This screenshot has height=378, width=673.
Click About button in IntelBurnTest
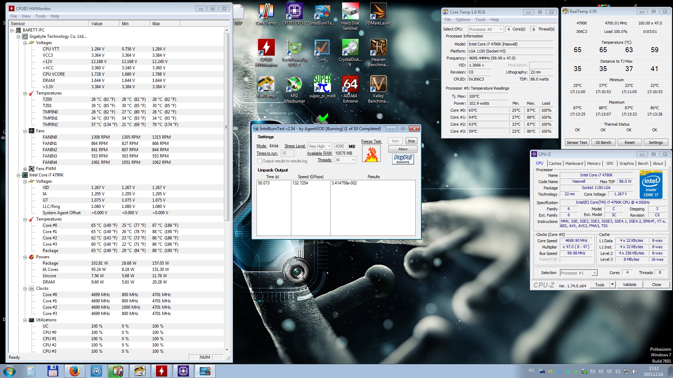point(403,149)
